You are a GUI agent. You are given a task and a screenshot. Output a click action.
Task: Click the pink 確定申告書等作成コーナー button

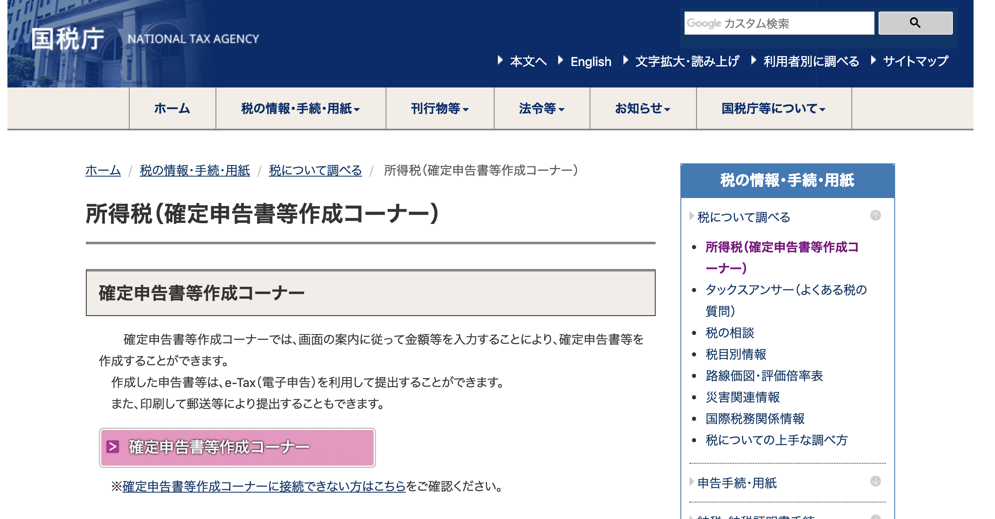pyautogui.click(x=237, y=448)
